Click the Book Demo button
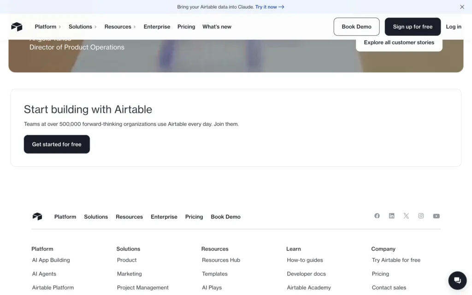The height and width of the screenshot is (295, 472). (356, 27)
